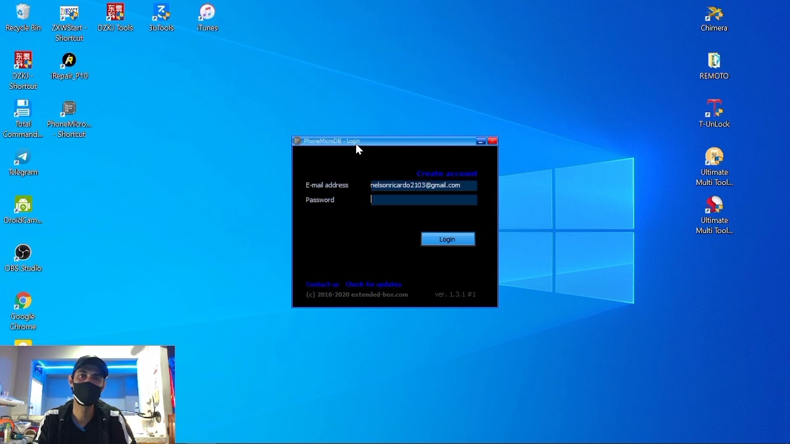Select the 3uTools desktop icon
Image resolution: width=790 pixels, height=444 pixels.
(161, 18)
